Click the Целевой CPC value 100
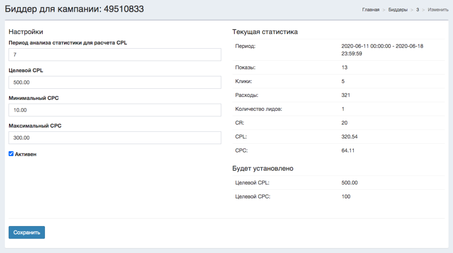 [346, 197]
